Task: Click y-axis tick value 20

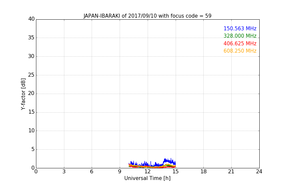Action: (x=31, y=93)
